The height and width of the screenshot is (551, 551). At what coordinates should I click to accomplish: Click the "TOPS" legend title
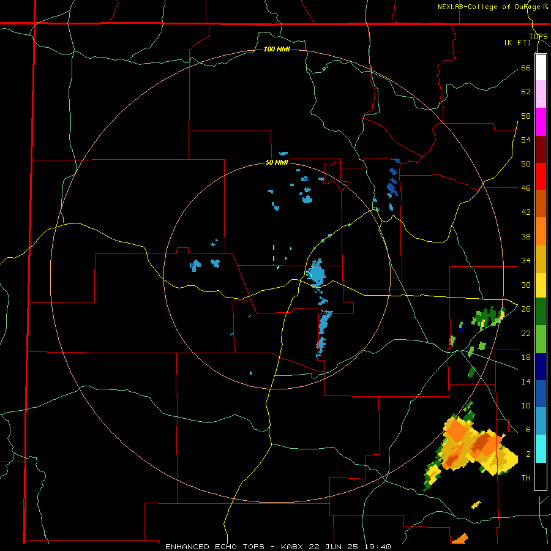[538, 36]
